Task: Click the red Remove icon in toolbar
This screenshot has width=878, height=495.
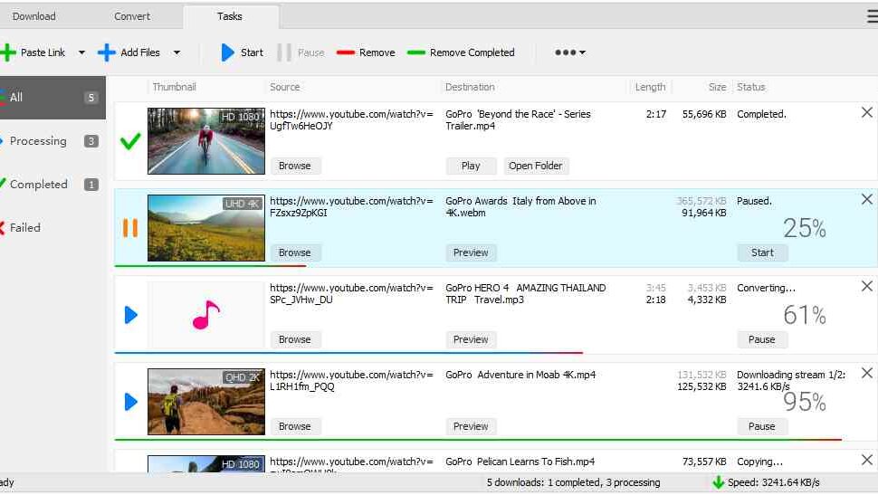Action: pos(345,52)
